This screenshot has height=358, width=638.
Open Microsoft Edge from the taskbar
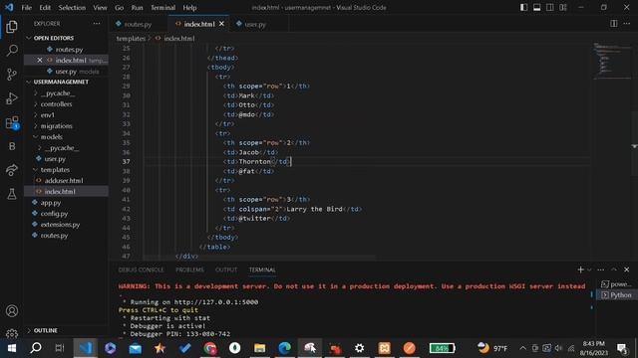pyautogui.click(x=284, y=348)
